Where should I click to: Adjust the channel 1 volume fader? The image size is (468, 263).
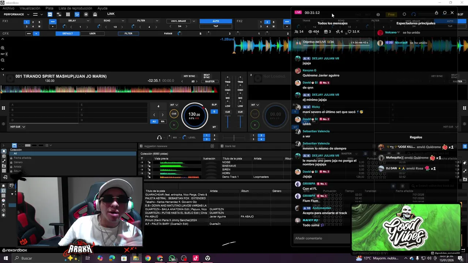click(227, 121)
